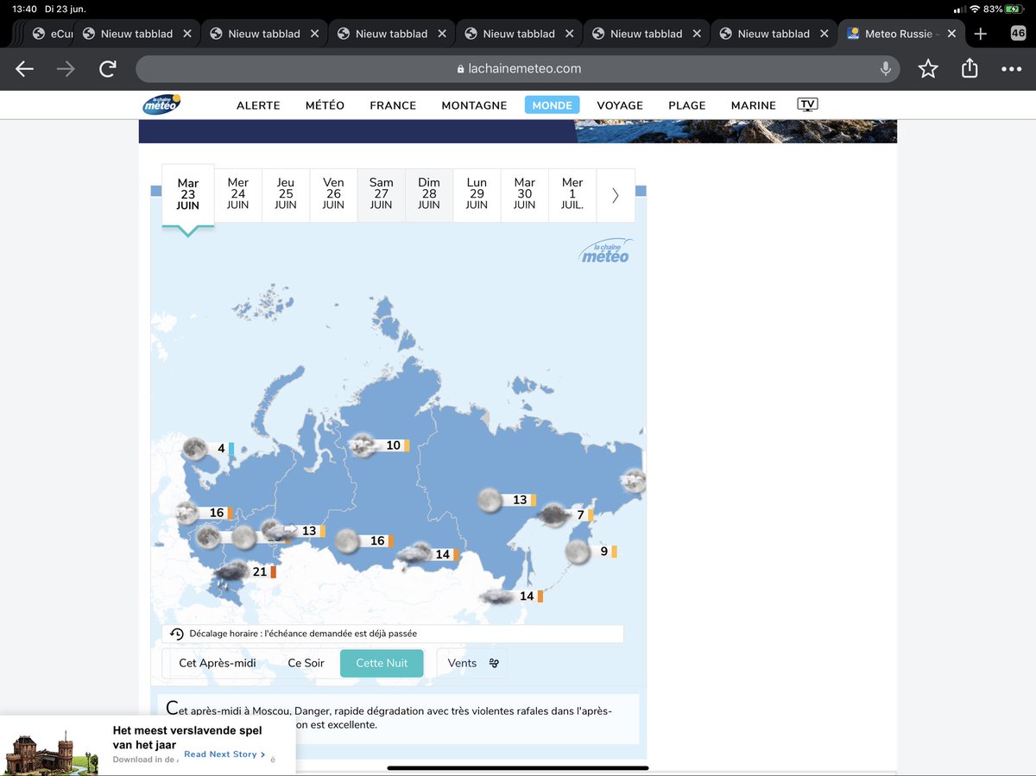This screenshot has height=776, width=1036.
Task: Click the clock icon in Décalage horaire notice
Action: click(x=177, y=634)
